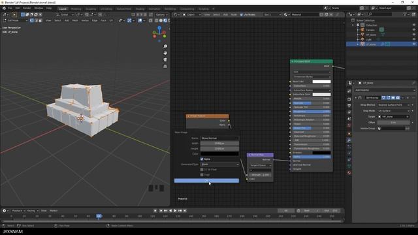Viewport: 418px width, 235px height.
Task: Select edge select mode icon
Action: [x=36, y=20]
